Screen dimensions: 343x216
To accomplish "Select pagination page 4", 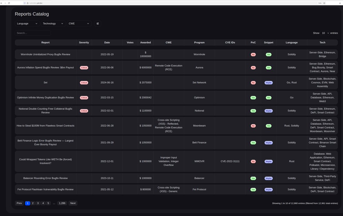I will tap(43, 203).
